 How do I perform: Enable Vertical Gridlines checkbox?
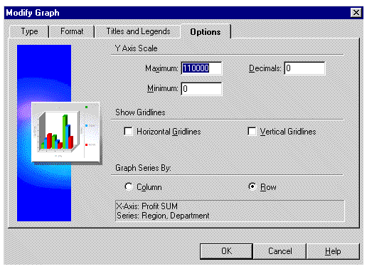(252, 131)
